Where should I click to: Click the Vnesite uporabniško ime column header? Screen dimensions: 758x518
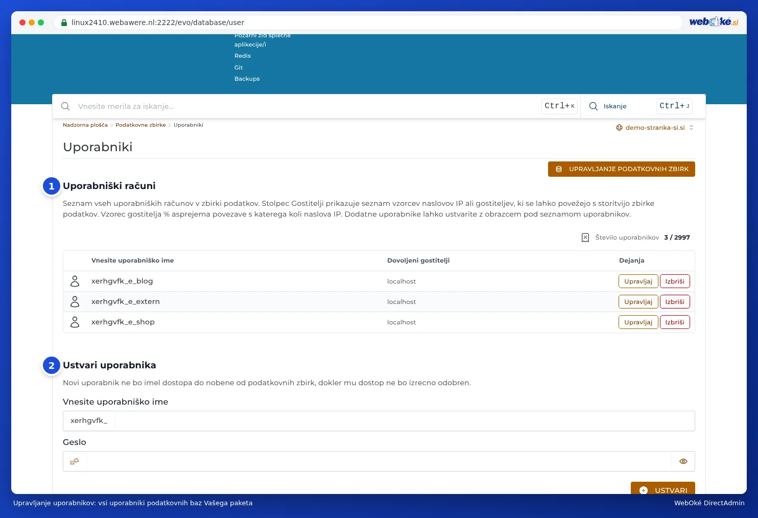(x=133, y=261)
